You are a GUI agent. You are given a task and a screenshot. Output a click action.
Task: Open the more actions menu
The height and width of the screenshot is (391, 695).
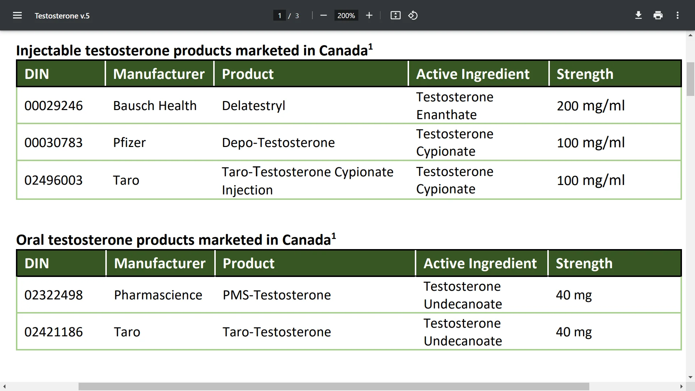(678, 15)
